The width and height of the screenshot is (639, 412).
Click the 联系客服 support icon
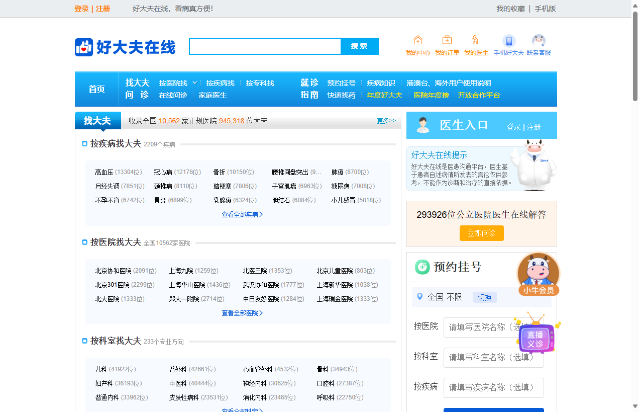(x=539, y=41)
